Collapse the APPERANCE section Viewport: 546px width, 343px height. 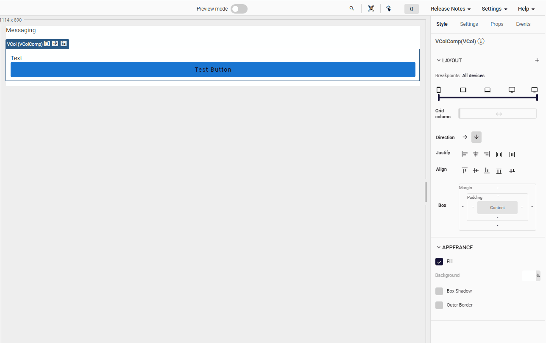click(x=439, y=248)
